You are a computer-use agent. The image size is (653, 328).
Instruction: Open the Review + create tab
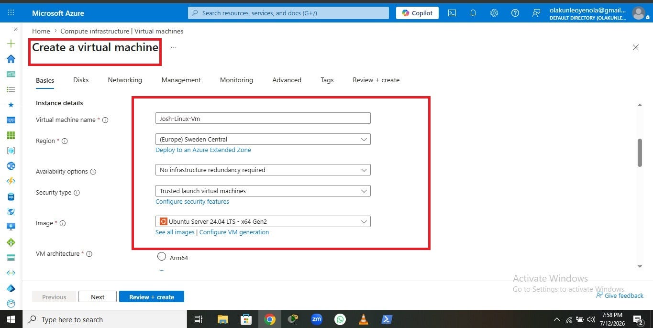pos(376,80)
